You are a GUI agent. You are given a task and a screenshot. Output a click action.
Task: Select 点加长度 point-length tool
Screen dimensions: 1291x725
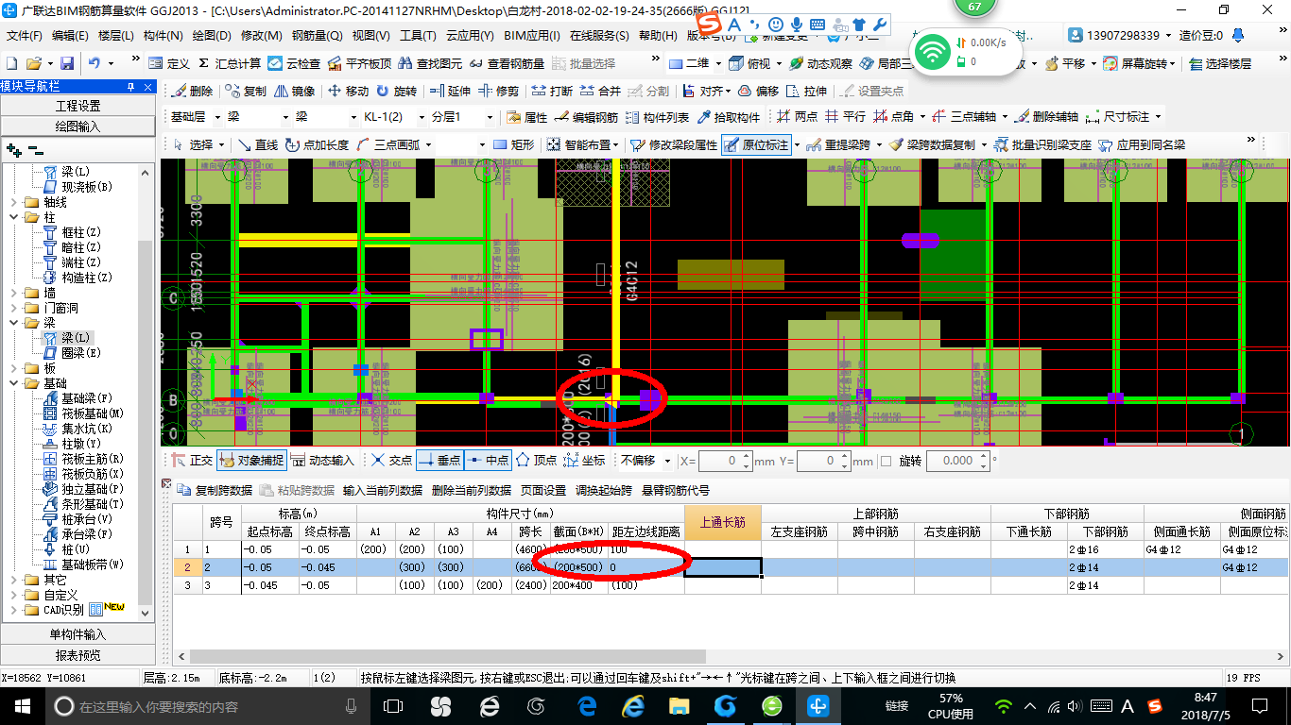click(x=318, y=145)
